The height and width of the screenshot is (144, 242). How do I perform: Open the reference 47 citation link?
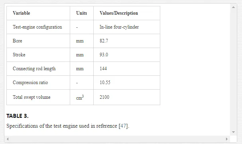point(123,126)
